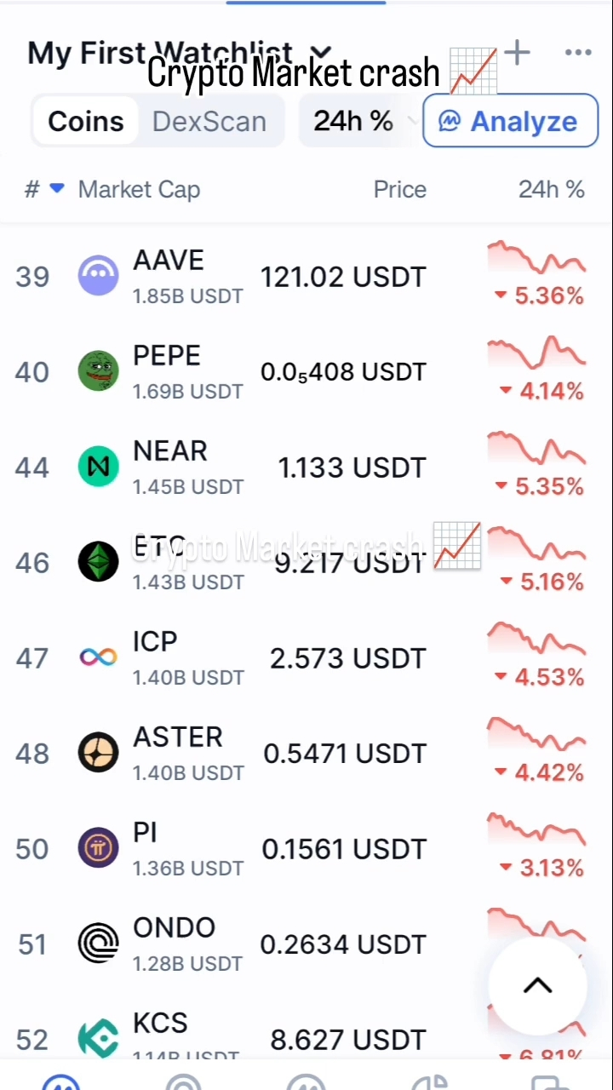Viewport: 613px width, 1090px height.
Task: Tap the scroll-to-top arrow button
Action: coord(537,985)
